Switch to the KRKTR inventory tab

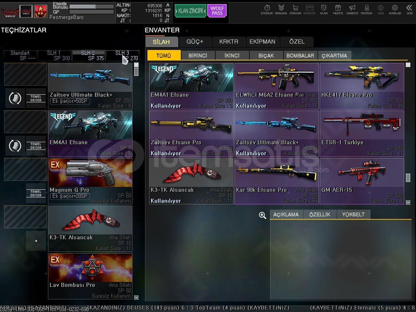[229, 41]
